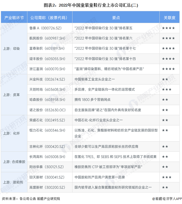The height and width of the screenshot is (204, 182).
Task: Select the 回天新材（300041.SZ） cell
Action: pyautogui.click(x=50, y=177)
